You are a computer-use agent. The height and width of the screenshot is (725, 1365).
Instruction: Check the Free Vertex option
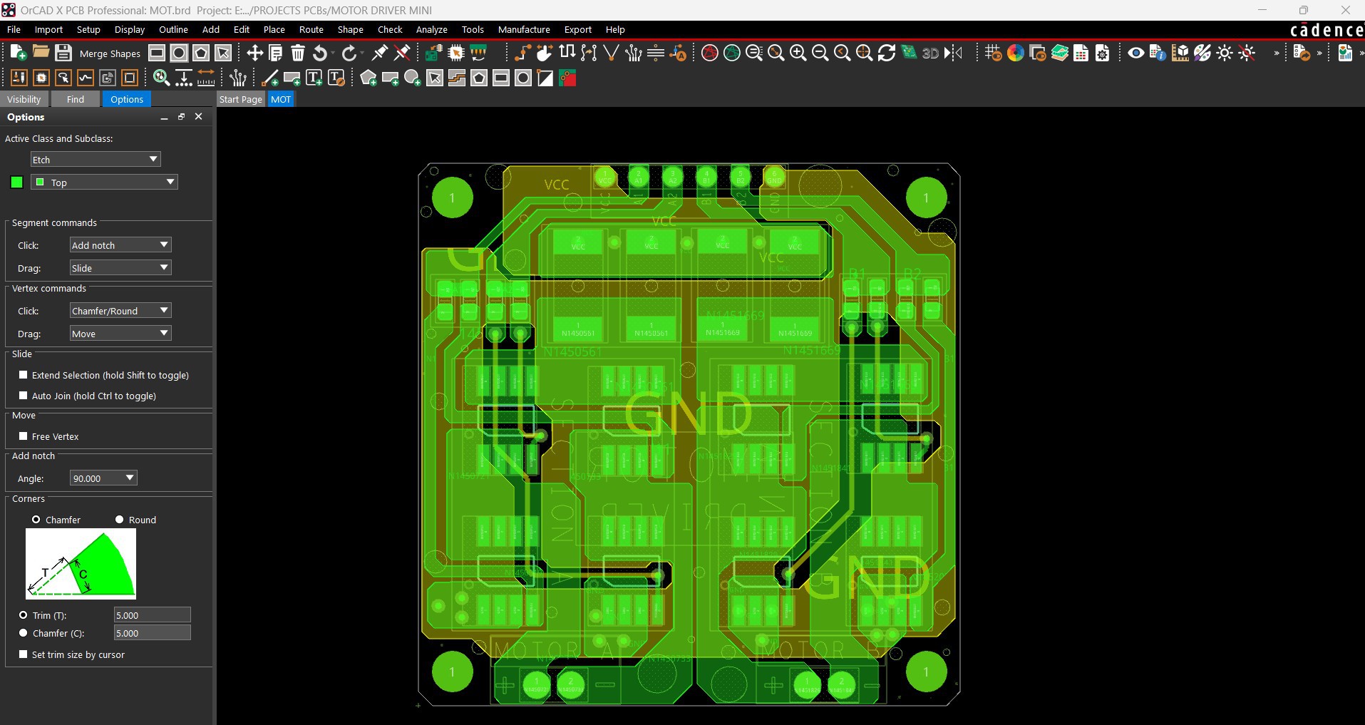24,436
